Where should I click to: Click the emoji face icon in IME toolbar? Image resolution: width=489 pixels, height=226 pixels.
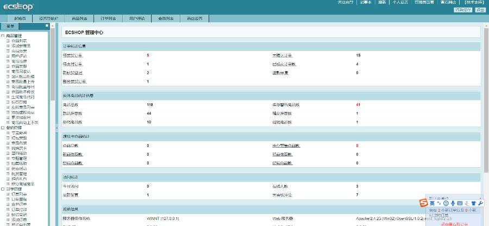pyautogui.click(x=446, y=203)
